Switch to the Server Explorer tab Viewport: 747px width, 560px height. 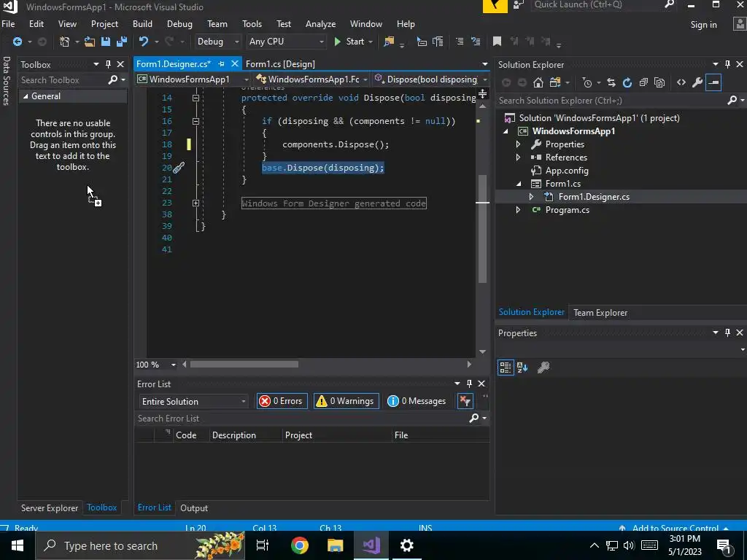click(x=50, y=508)
